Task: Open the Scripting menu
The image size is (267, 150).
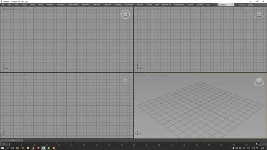Action: (118, 5)
